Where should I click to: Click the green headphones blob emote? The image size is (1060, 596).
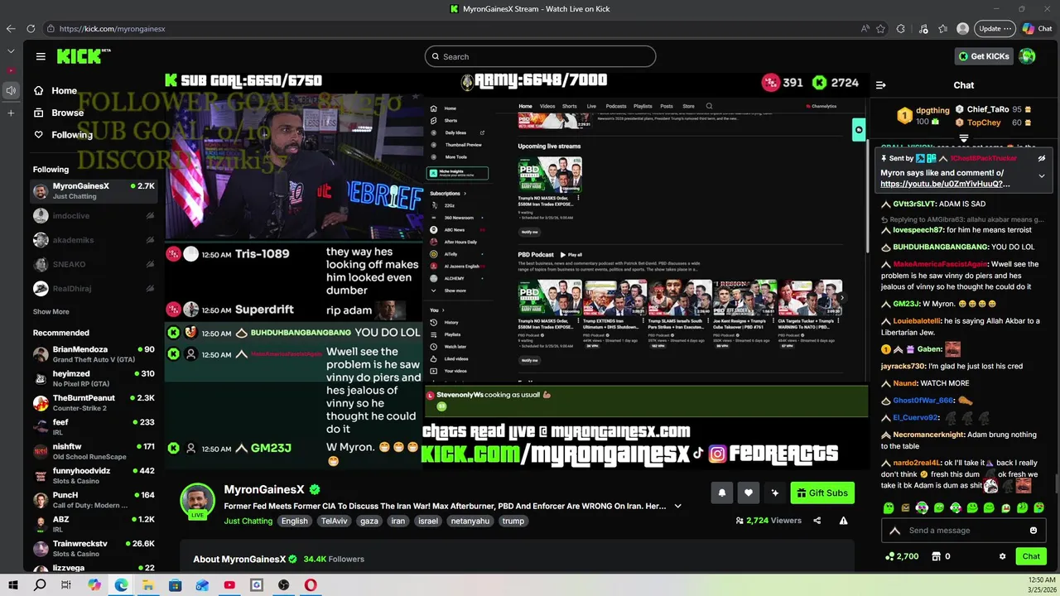(x=922, y=507)
